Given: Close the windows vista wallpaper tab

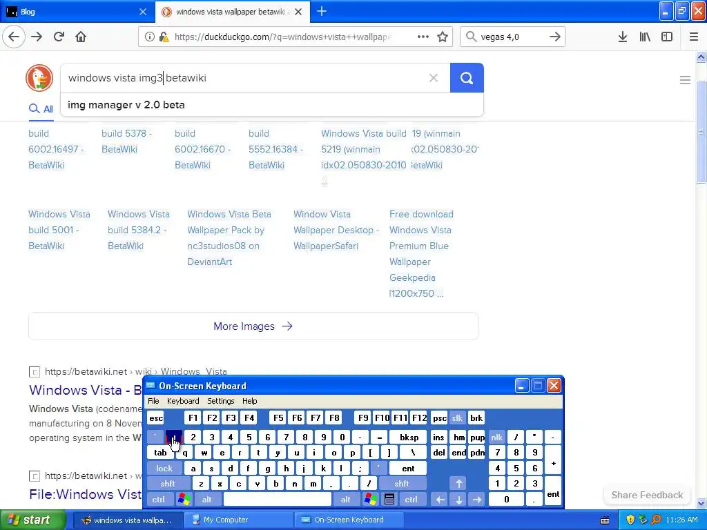Looking at the screenshot, I should pyautogui.click(x=298, y=12).
